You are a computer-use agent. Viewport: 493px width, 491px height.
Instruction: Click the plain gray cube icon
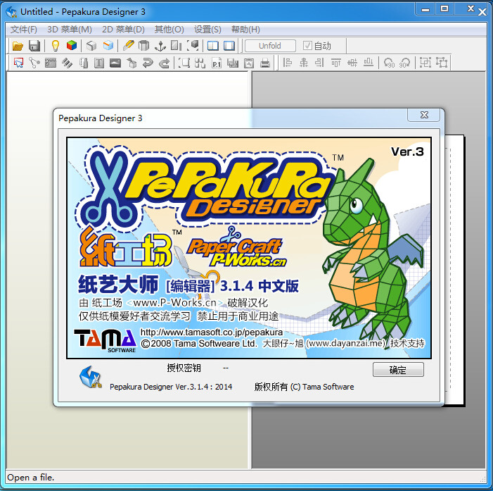click(x=91, y=46)
